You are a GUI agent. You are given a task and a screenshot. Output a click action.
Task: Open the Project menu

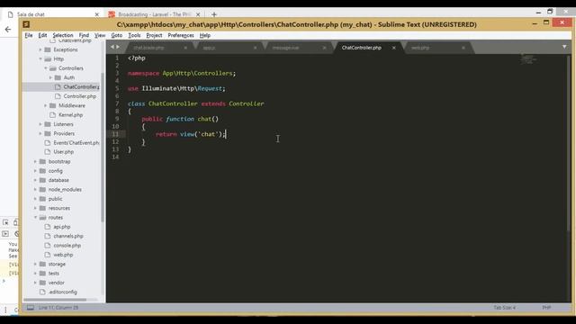tap(154, 35)
